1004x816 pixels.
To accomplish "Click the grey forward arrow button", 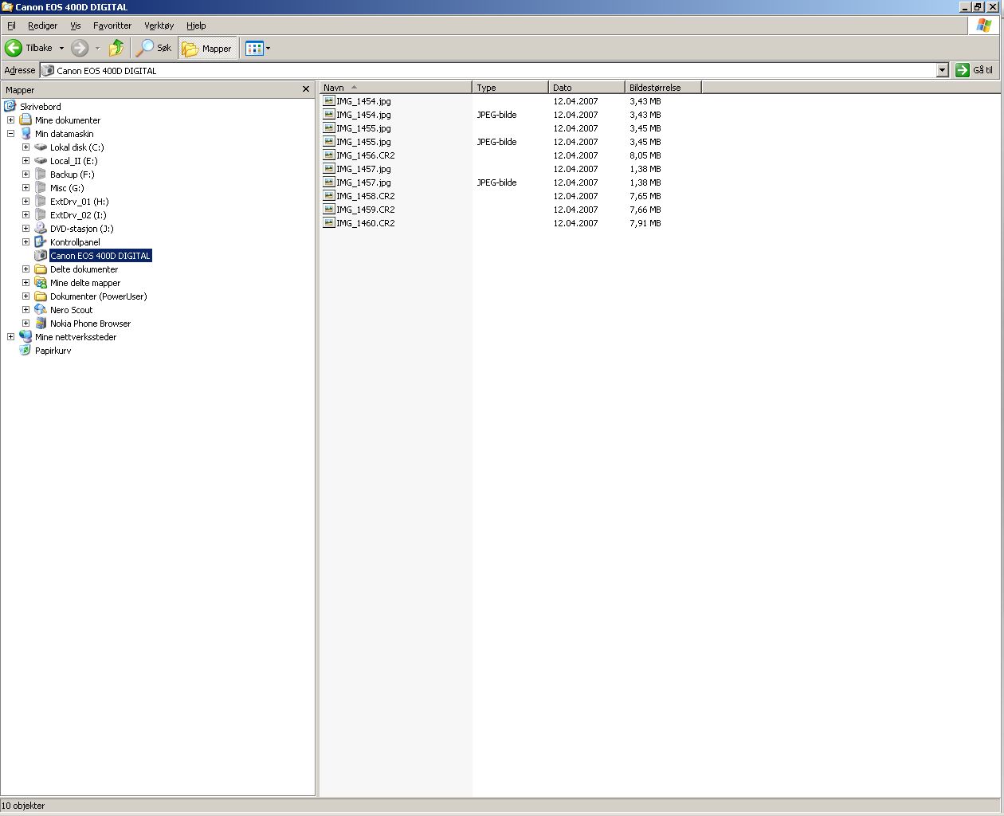I will point(80,48).
